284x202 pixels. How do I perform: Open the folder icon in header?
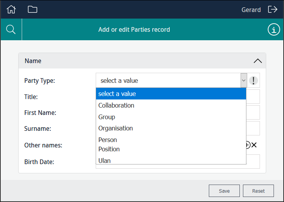coord(33,9)
